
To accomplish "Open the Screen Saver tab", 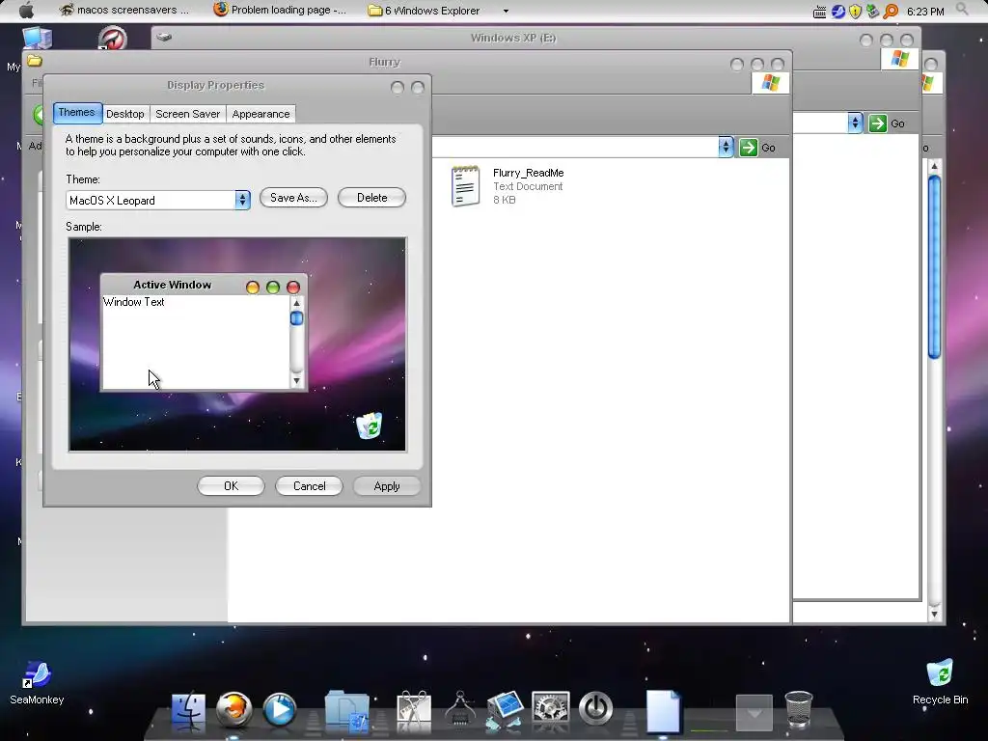I will tap(188, 114).
